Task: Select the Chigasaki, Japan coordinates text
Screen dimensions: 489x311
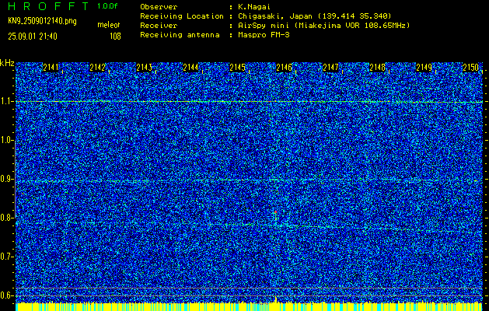Action: [x=315, y=16]
